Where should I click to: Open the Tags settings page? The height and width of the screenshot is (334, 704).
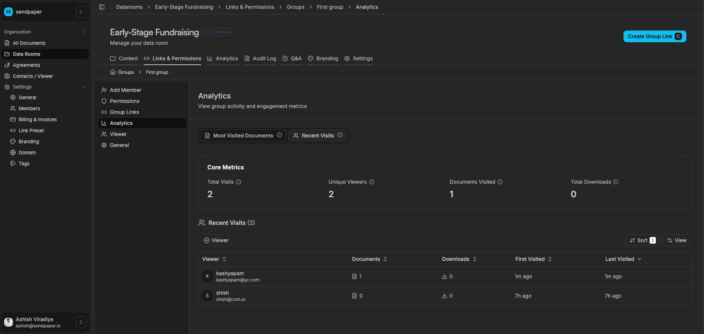click(x=23, y=164)
